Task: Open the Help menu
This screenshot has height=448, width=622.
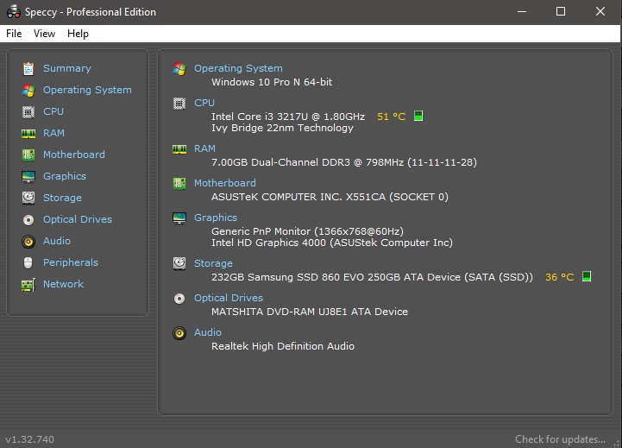Action: click(x=78, y=34)
